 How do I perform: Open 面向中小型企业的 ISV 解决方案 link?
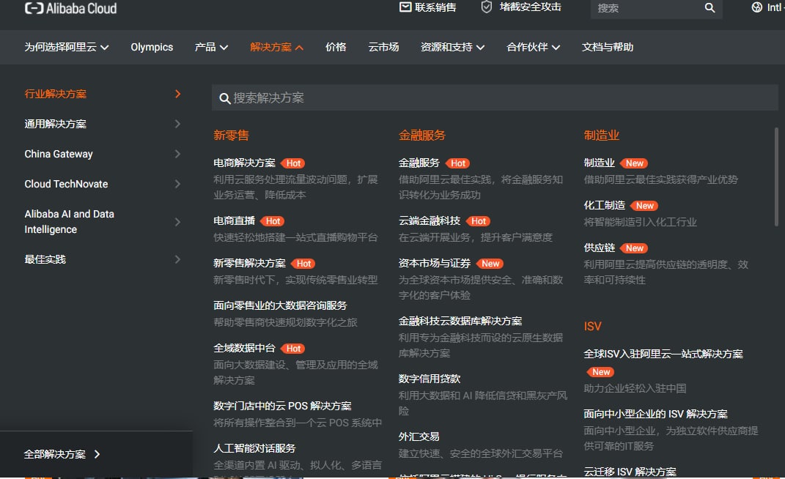click(x=655, y=414)
